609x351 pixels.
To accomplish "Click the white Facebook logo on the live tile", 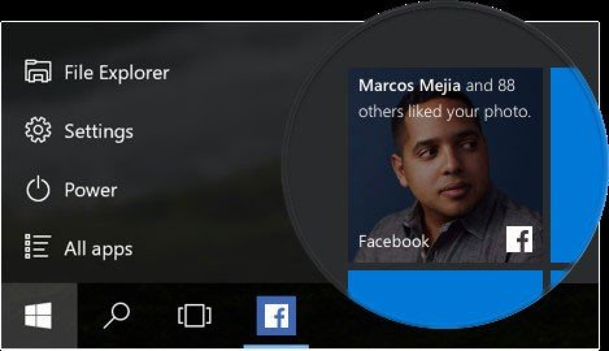I will point(519,239).
